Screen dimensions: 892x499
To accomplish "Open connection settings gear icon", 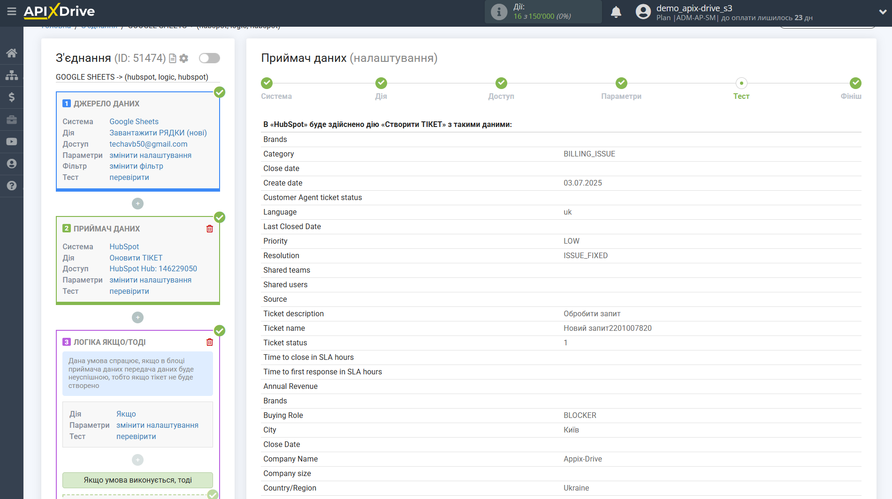I will [184, 58].
